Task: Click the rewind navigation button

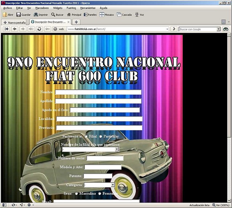Action: pos(7,29)
